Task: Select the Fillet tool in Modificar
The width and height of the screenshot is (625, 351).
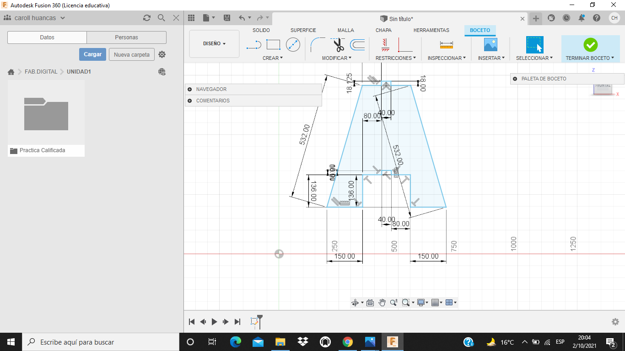Action: tap(318, 45)
